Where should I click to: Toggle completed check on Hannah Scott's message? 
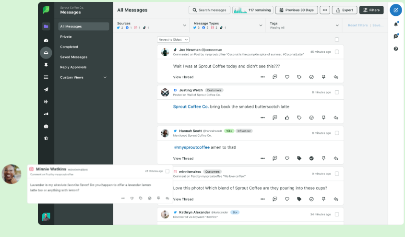(311, 158)
